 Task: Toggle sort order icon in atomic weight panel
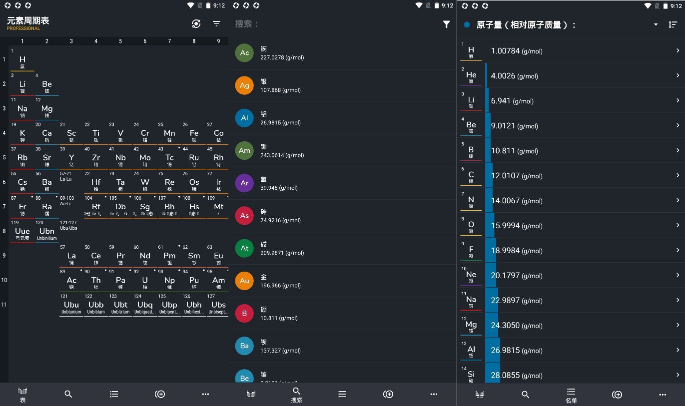click(x=673, y=24)
